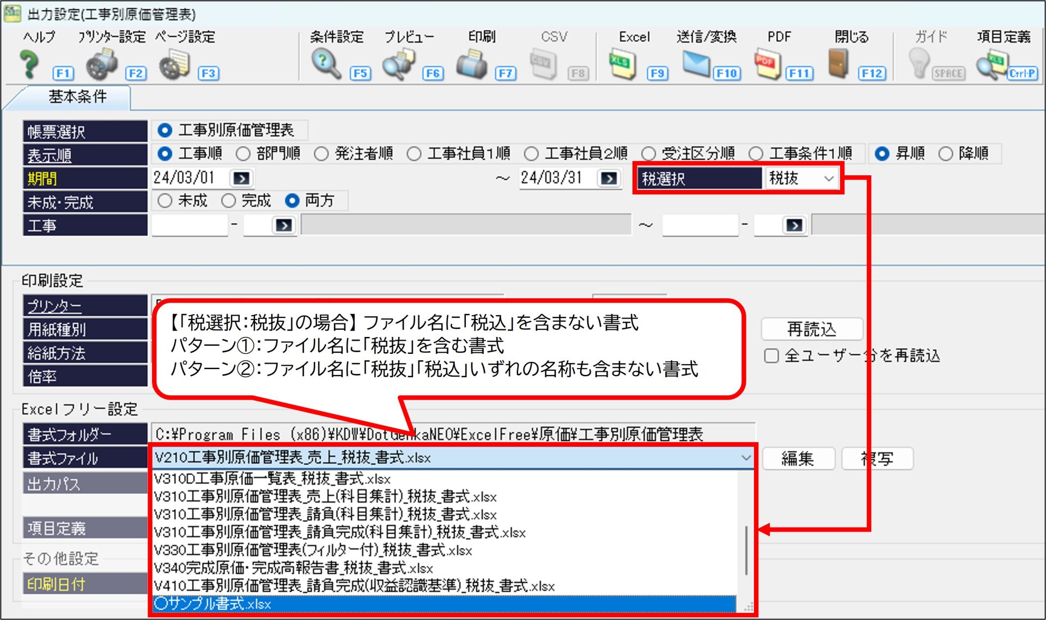This screenshot has width=1046, height=620.
Task: Click the Print printer icon (F7)
Action: click(471, 64)
